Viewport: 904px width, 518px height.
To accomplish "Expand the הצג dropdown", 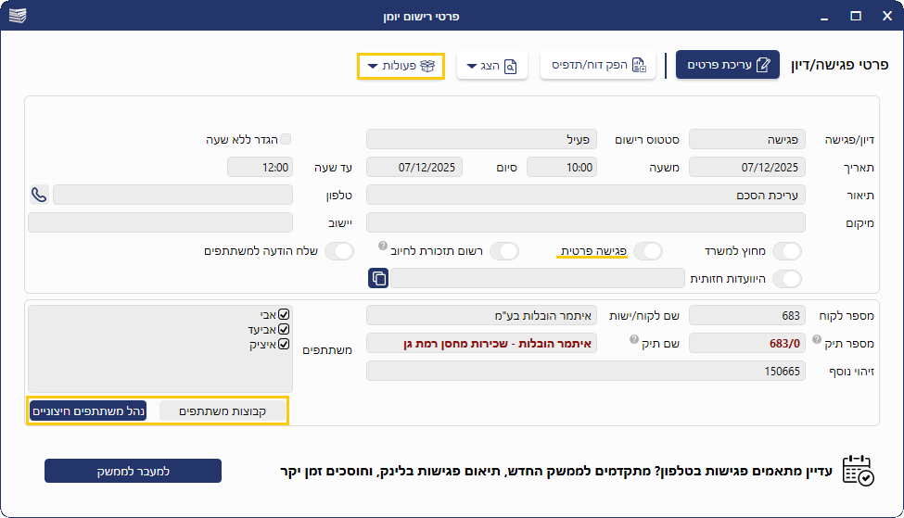I will (491, 66).
